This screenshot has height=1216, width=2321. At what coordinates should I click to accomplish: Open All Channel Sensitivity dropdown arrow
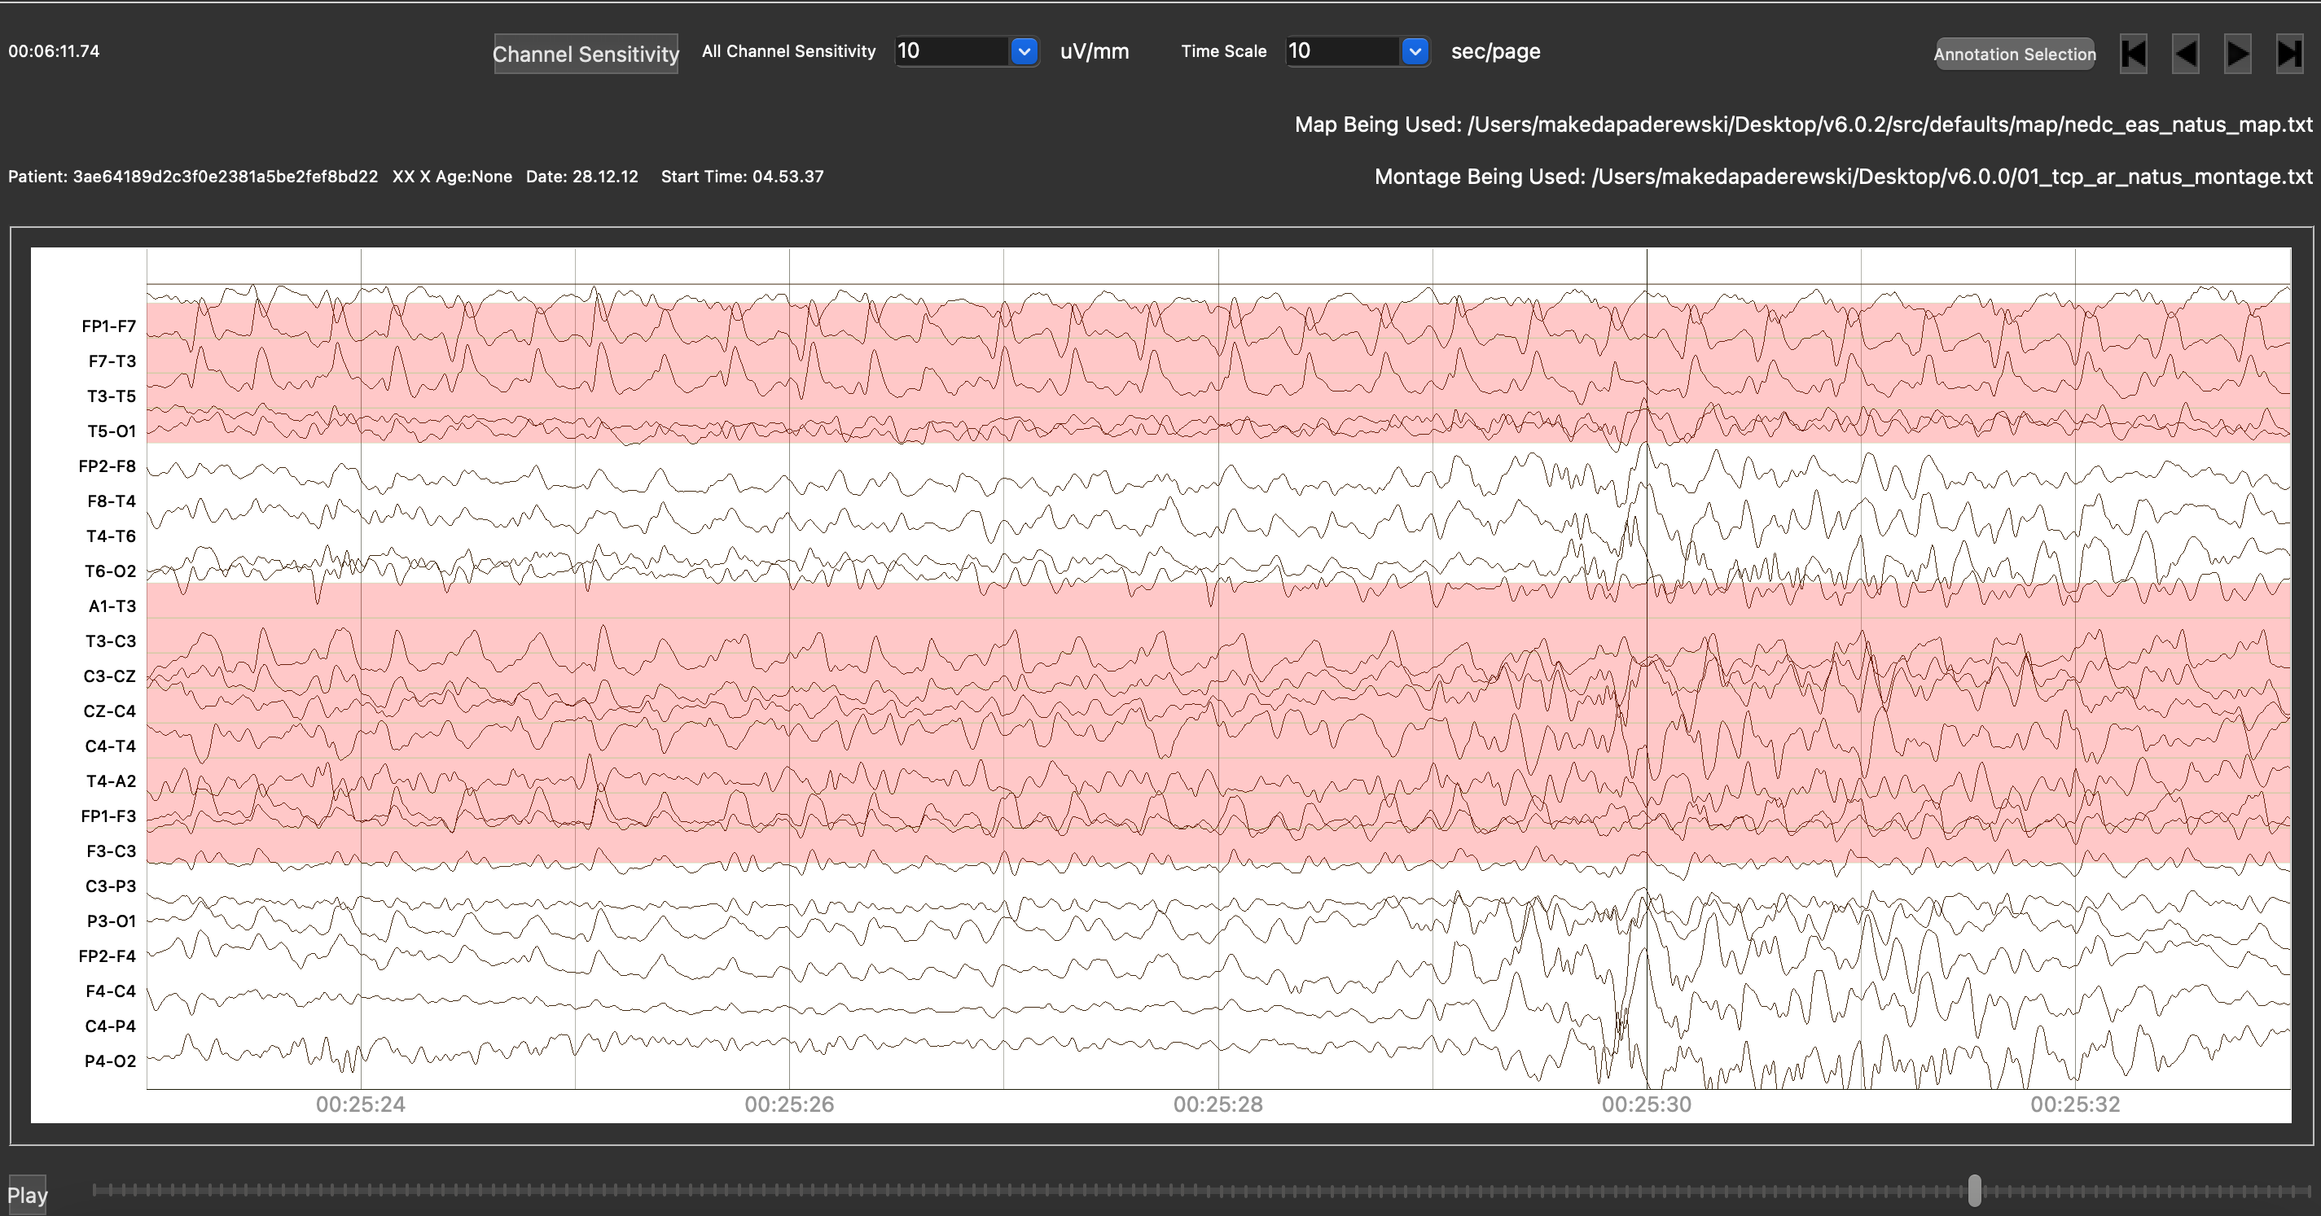pos(1024,51)
